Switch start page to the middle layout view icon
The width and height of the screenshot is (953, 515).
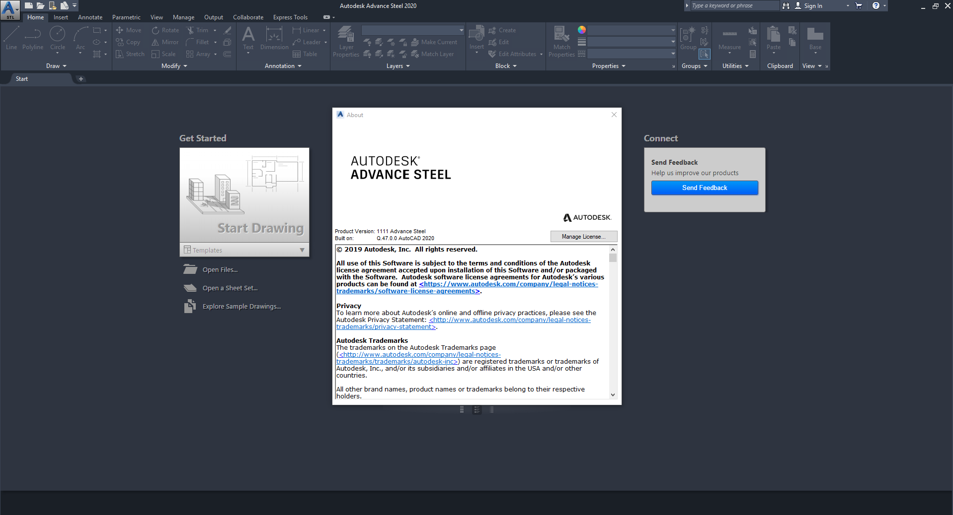point(477,410)
